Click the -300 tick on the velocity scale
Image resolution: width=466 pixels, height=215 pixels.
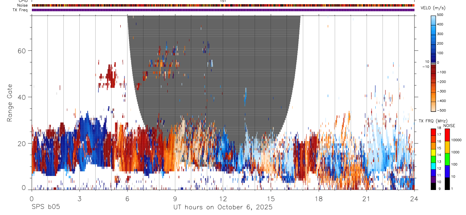[442, 91]
